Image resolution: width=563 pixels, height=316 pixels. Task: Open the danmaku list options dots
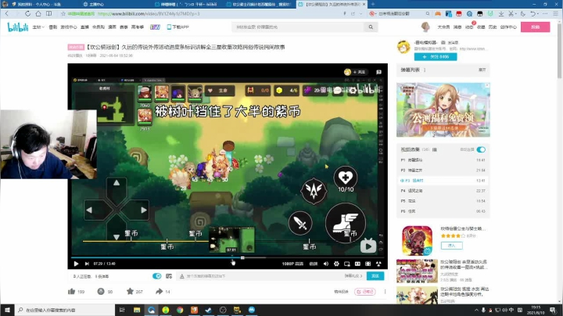[x=425, y=70]
